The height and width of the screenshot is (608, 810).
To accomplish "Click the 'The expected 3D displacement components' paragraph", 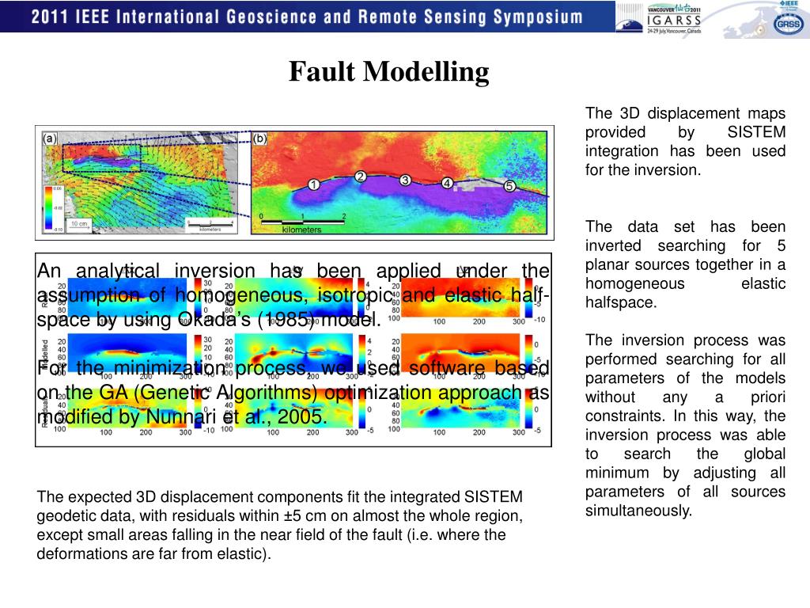I will pos(279,526).
